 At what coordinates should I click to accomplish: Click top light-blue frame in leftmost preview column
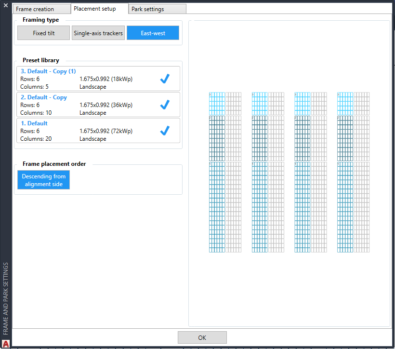[217, 103]
